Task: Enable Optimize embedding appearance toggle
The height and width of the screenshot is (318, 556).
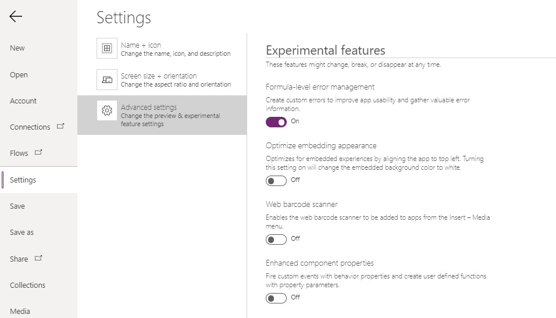Action: [x=276, y=181]
